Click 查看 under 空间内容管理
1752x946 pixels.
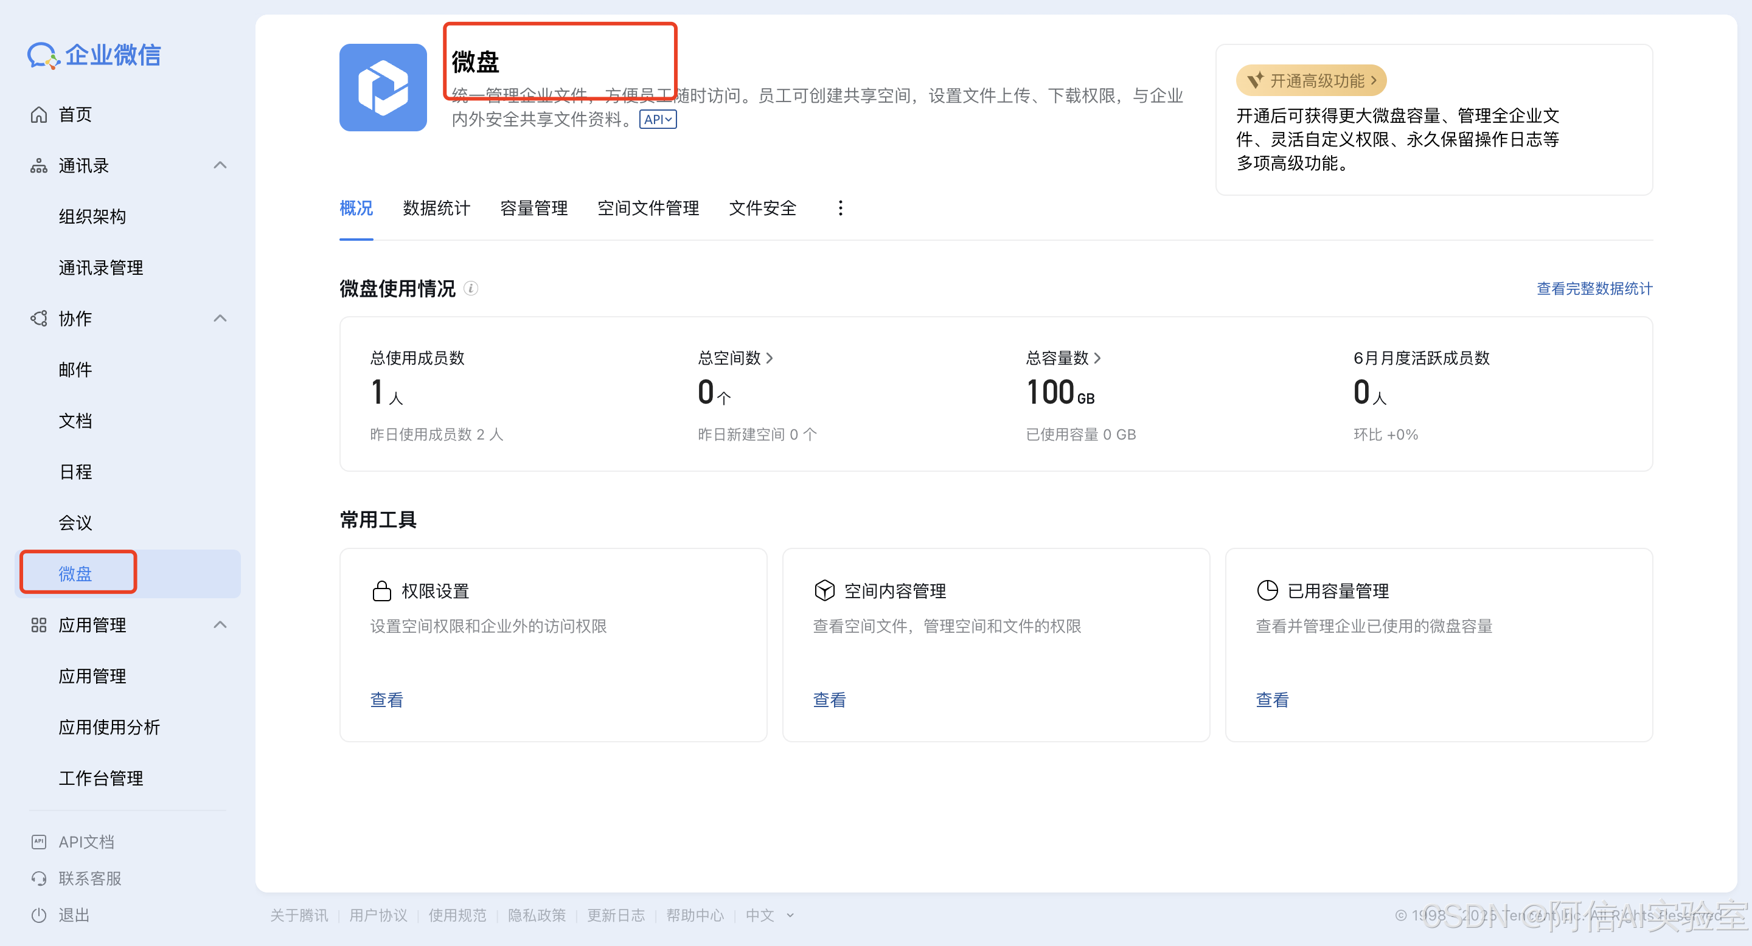(x=829, y=700)
